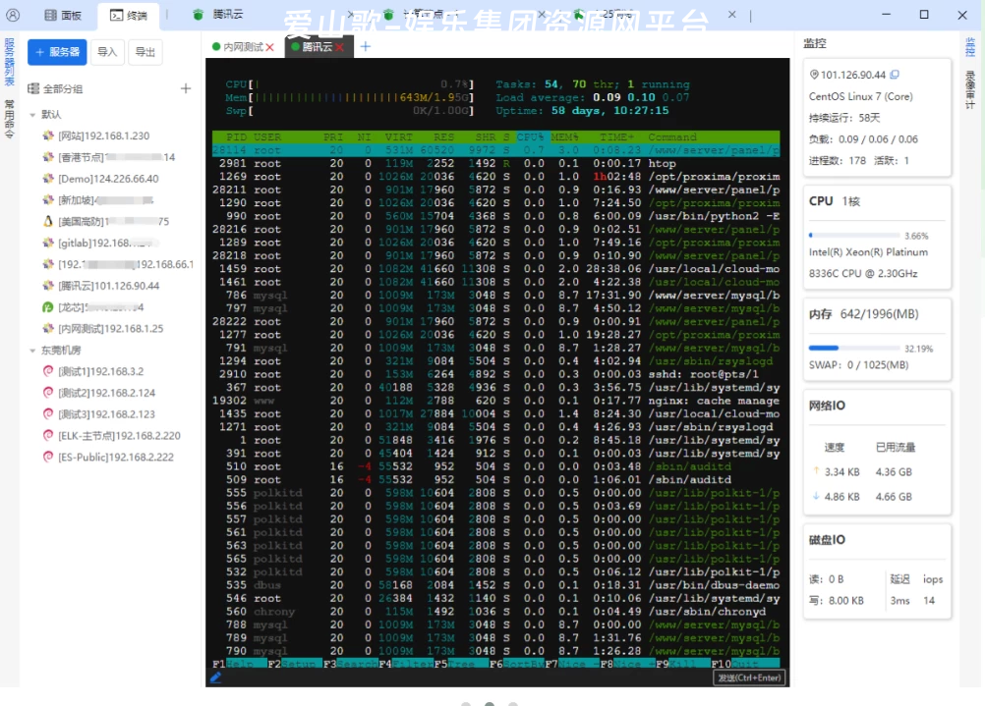The height and width of the screenshot is (706, 985).
Task: Collapse the 东莞机房 server group
Action: pos(32,351)
